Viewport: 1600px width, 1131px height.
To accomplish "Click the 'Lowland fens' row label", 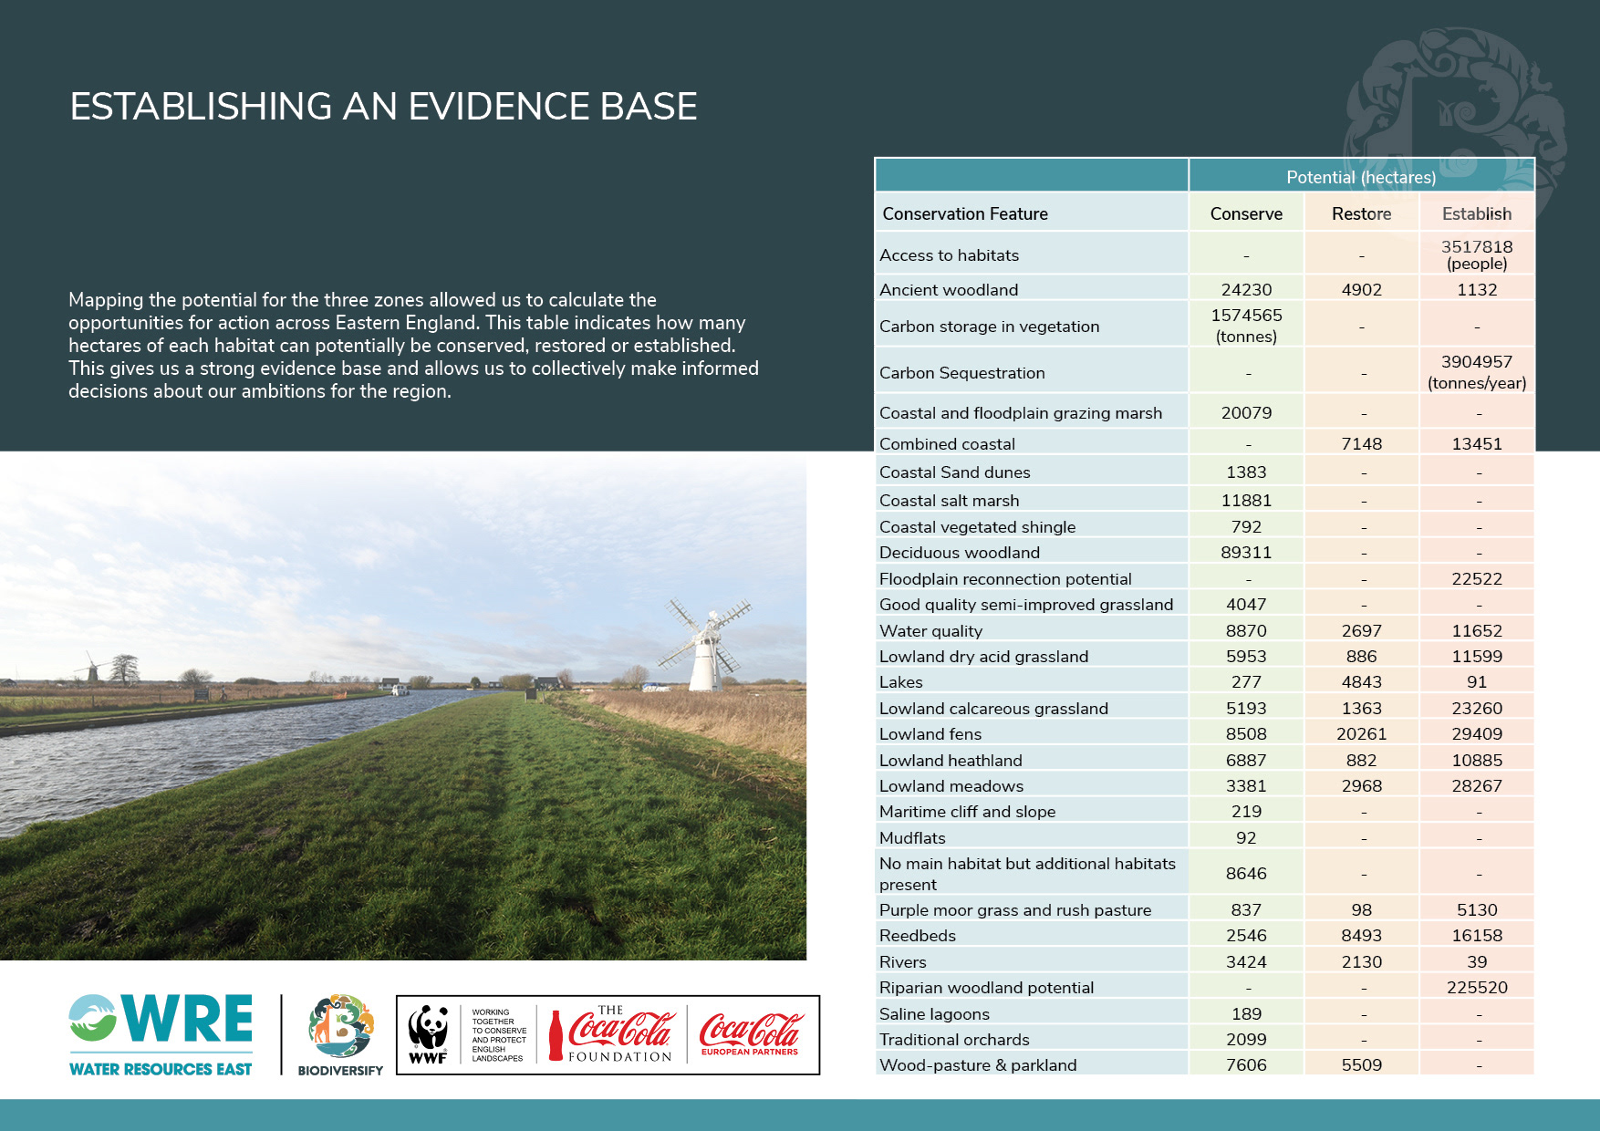I will click(x=930, y=734).
